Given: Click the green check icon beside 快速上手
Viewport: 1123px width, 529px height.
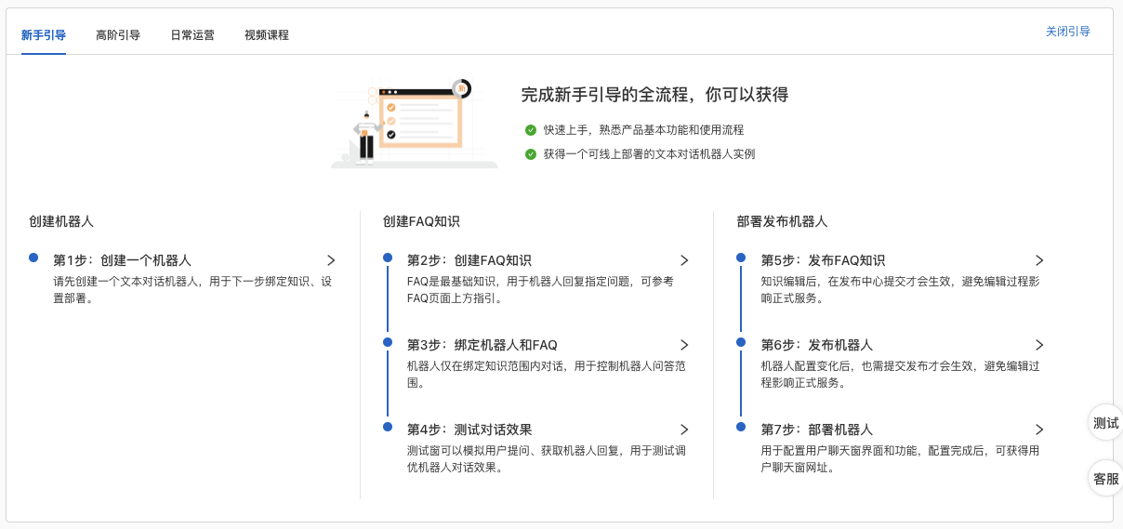Looking at the screenshot, I should pos(531,130).
